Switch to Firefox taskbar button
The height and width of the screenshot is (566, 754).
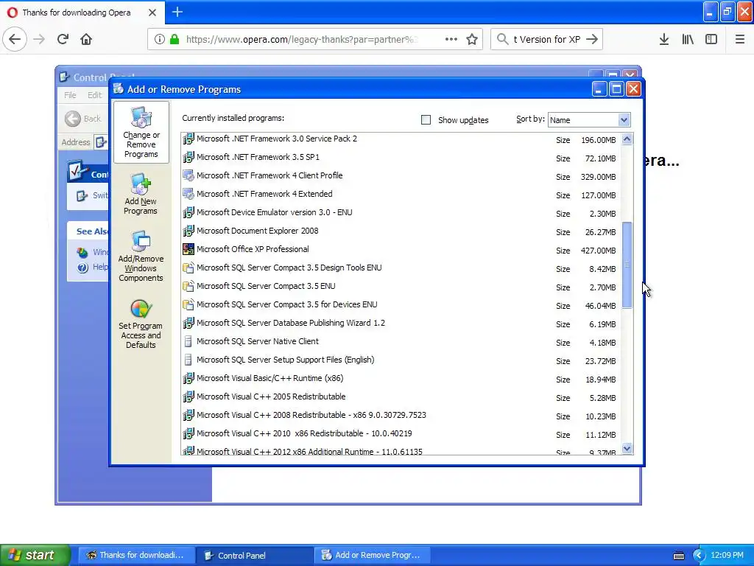137,556
